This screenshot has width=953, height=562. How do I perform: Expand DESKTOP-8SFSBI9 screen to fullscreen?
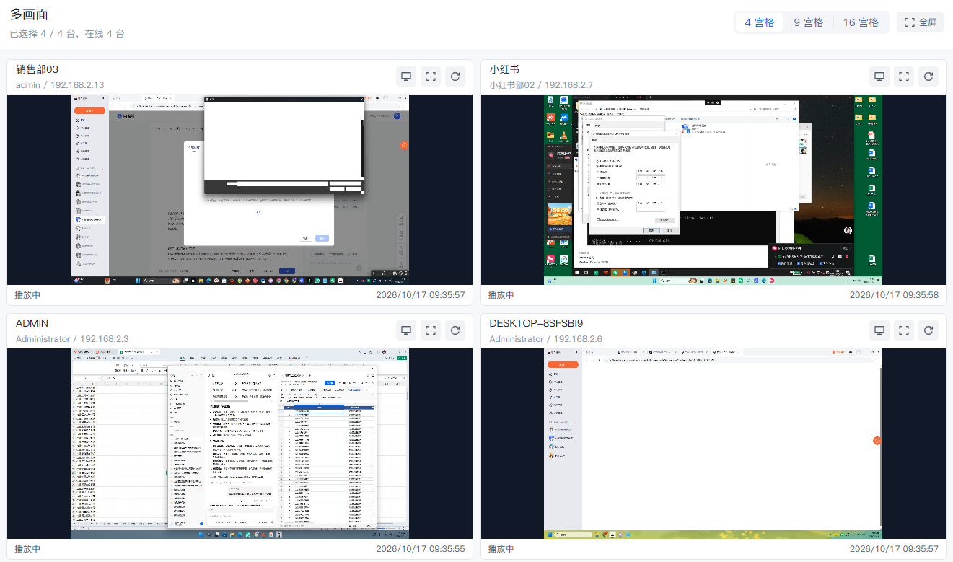pyautogui.click(x=904, y=330)
